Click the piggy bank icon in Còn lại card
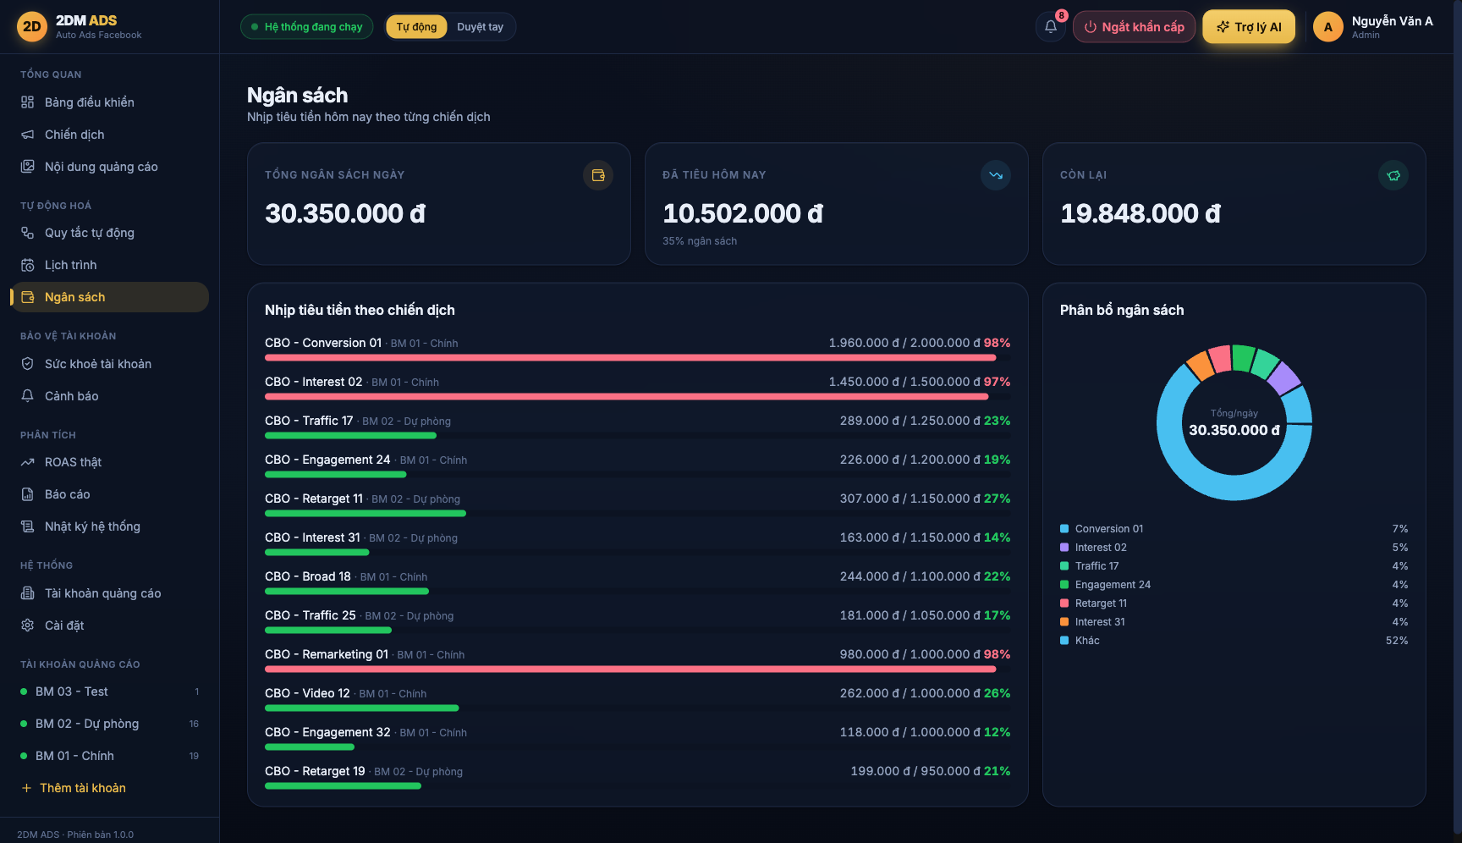This screenshot has width=1462, height=843. click(1393, 175)
